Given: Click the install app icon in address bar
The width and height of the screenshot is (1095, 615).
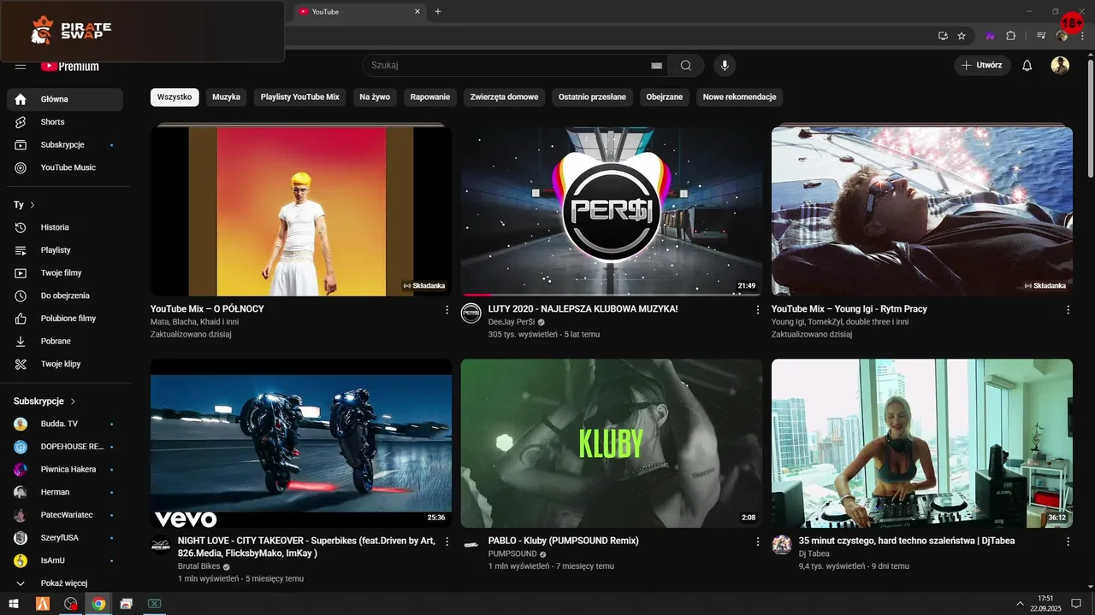Looking at the screenshot, I should pyautogui.click(x=943, y=36).
